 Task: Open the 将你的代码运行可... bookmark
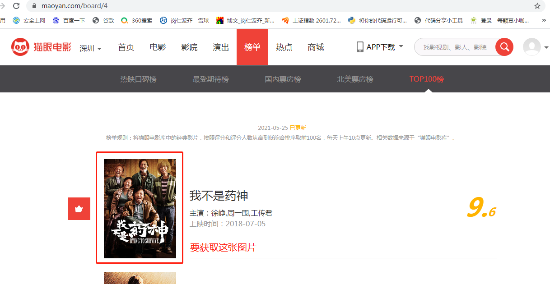click(x=378, y=20)
